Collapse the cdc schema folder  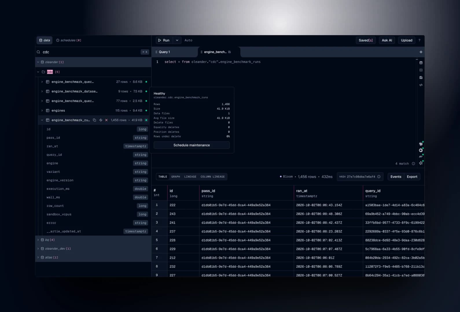click(x=38, y=72)
